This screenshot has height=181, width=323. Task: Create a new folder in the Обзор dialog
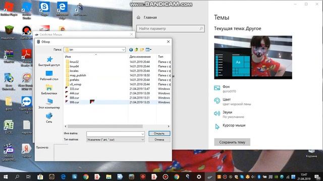[x=142, y=50]
